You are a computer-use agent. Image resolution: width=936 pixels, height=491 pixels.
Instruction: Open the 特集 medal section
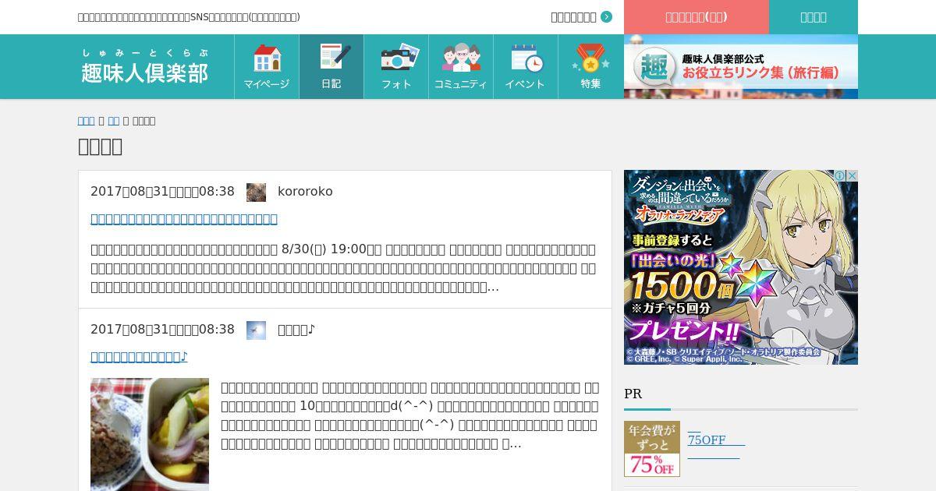coord(590,66)
